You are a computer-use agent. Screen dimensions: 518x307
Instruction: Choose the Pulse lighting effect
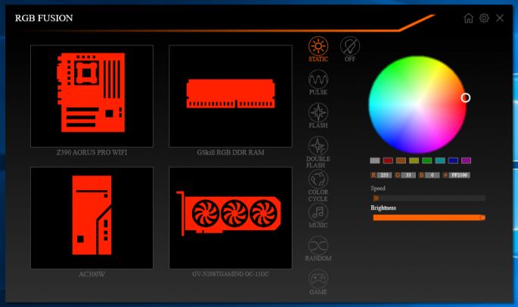(x=318, y=79)
